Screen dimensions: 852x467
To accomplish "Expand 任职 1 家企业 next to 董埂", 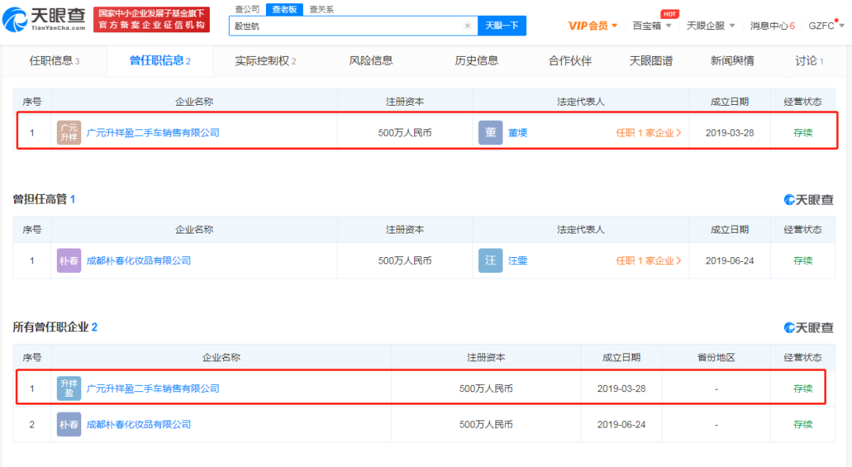I will coord(648,133).
